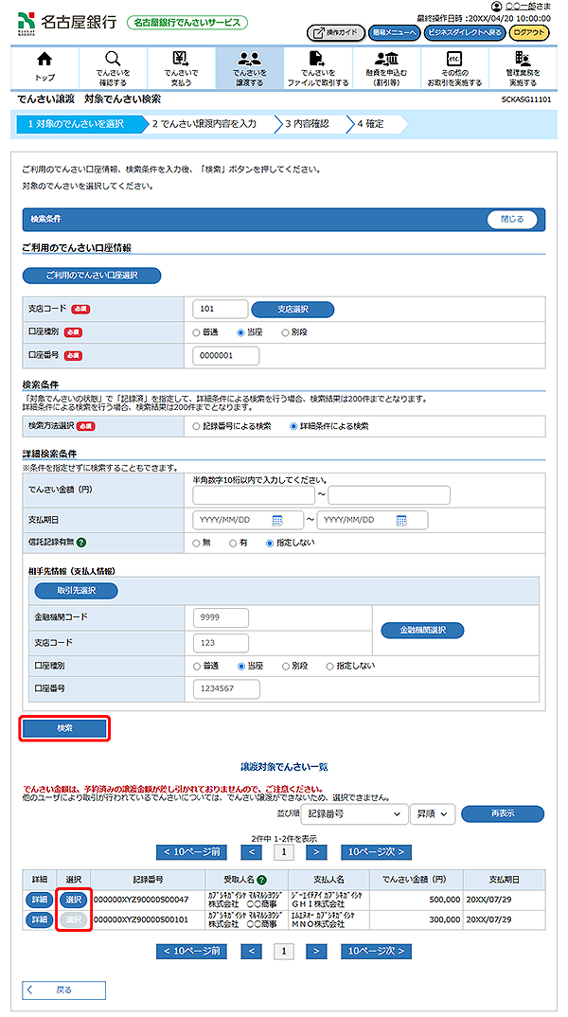The height and width of the screenshot is (1017, 568).
Task: Collapse search conditions with 閉じる button
Action: click(x=512, y=219)
